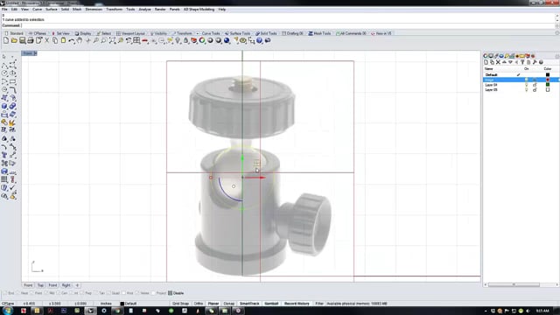Click the Open file folder icon

(x=14, y=41)
